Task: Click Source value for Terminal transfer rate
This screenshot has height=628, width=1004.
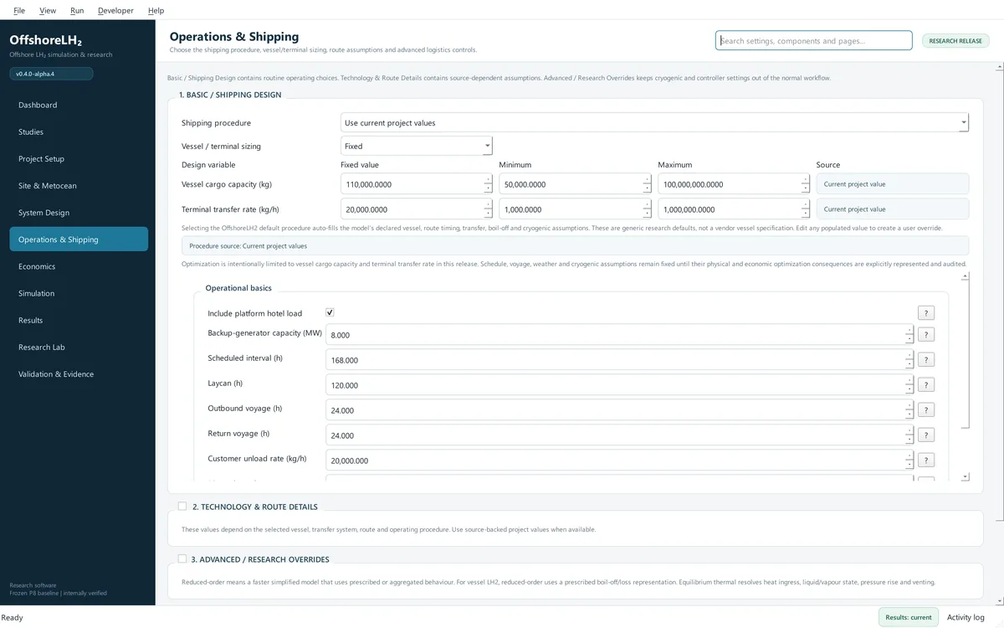Action: coord(893,209)
